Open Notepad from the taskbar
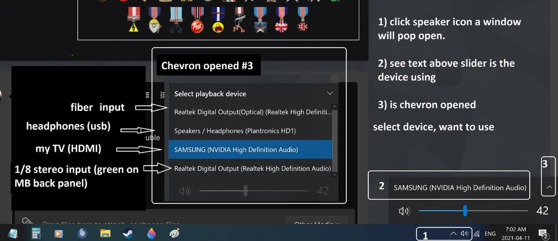 tap(12, 233)
